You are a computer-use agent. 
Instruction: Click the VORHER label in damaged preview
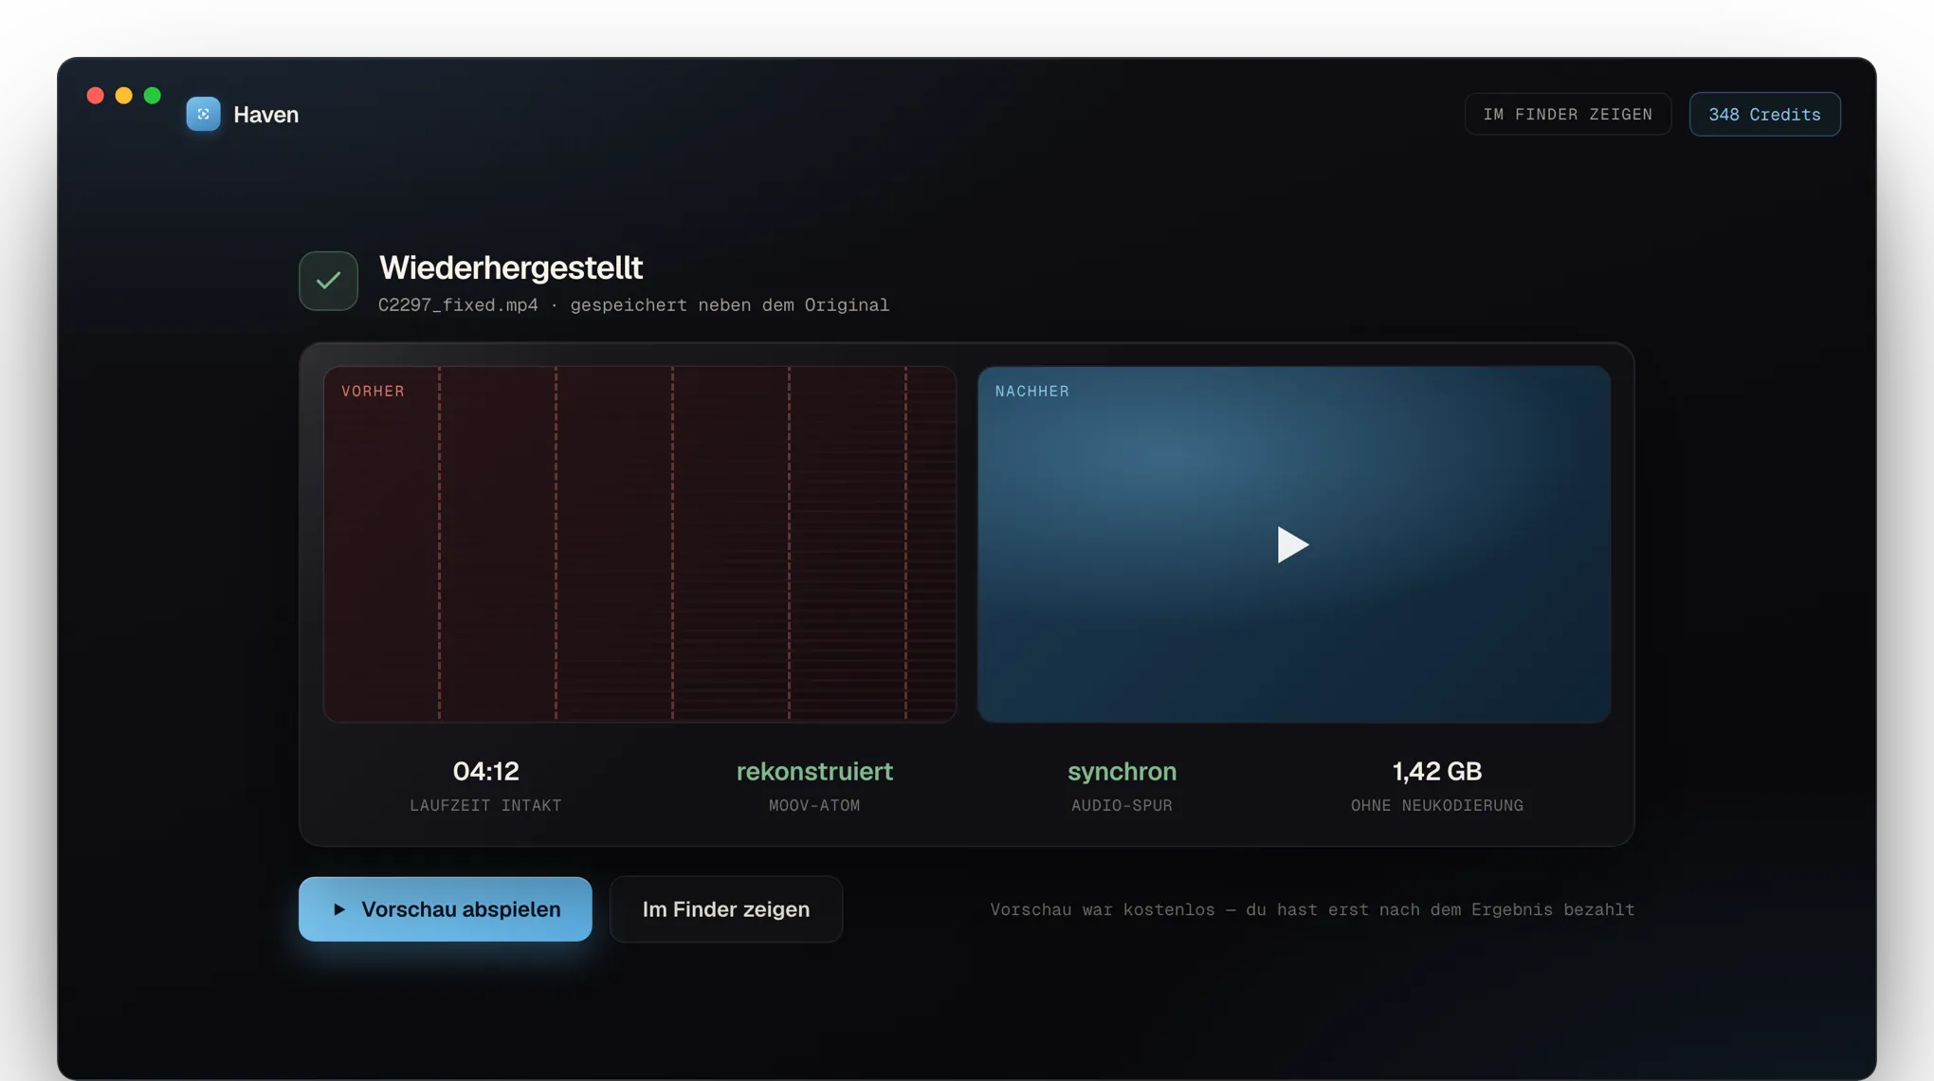(373, 391)
